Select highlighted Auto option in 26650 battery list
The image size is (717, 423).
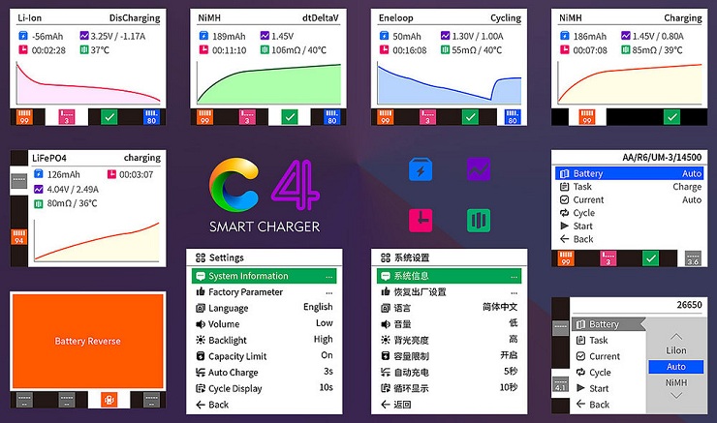(676, 366)
